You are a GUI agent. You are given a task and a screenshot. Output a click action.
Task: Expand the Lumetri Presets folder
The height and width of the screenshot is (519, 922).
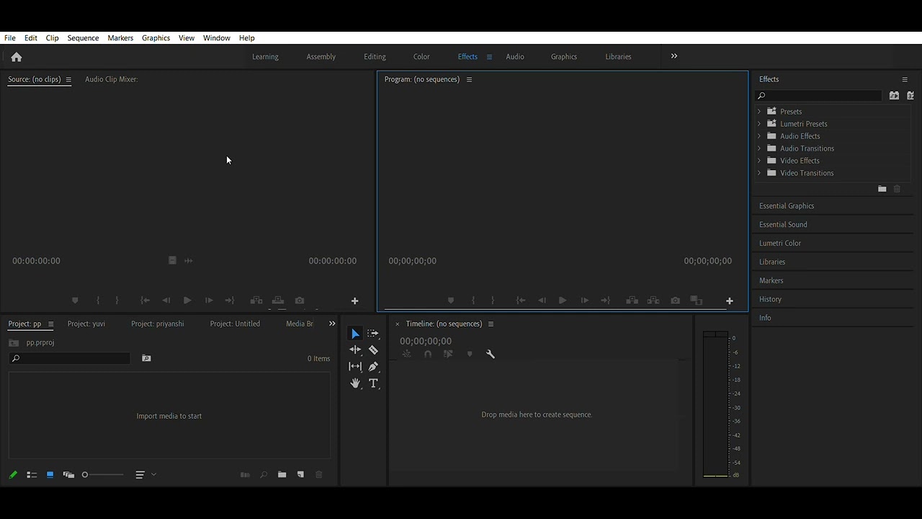pos(758,124)
